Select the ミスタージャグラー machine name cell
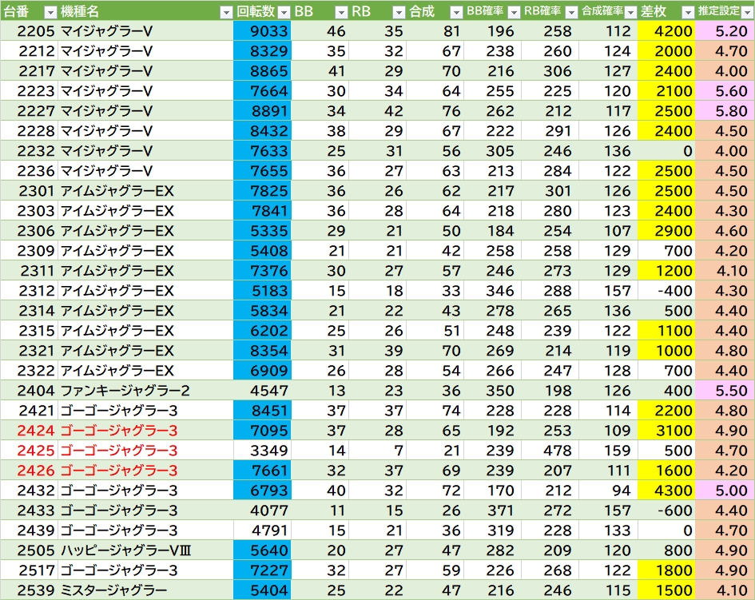Image resolution: width=755 pixels, height=600 pixels. pos(145,590)
